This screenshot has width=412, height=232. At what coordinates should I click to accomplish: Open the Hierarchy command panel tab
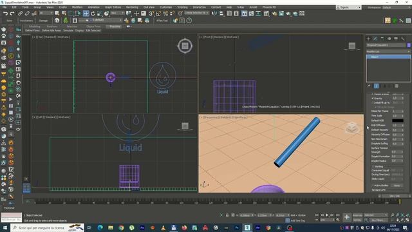(x=382, y=39)
